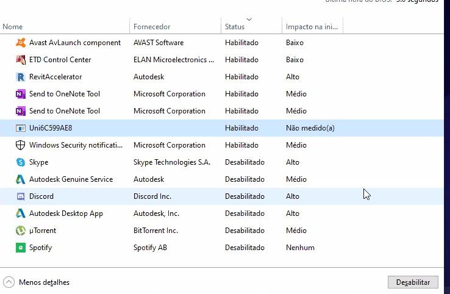Select the Discord entry name
Screen dimensions: 450x294
(41, 196)
